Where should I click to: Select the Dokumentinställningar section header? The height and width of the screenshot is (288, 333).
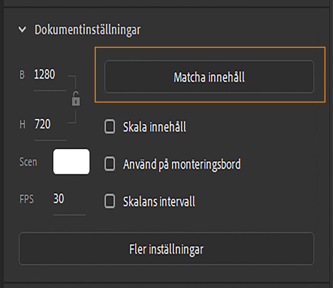point(88,30)
